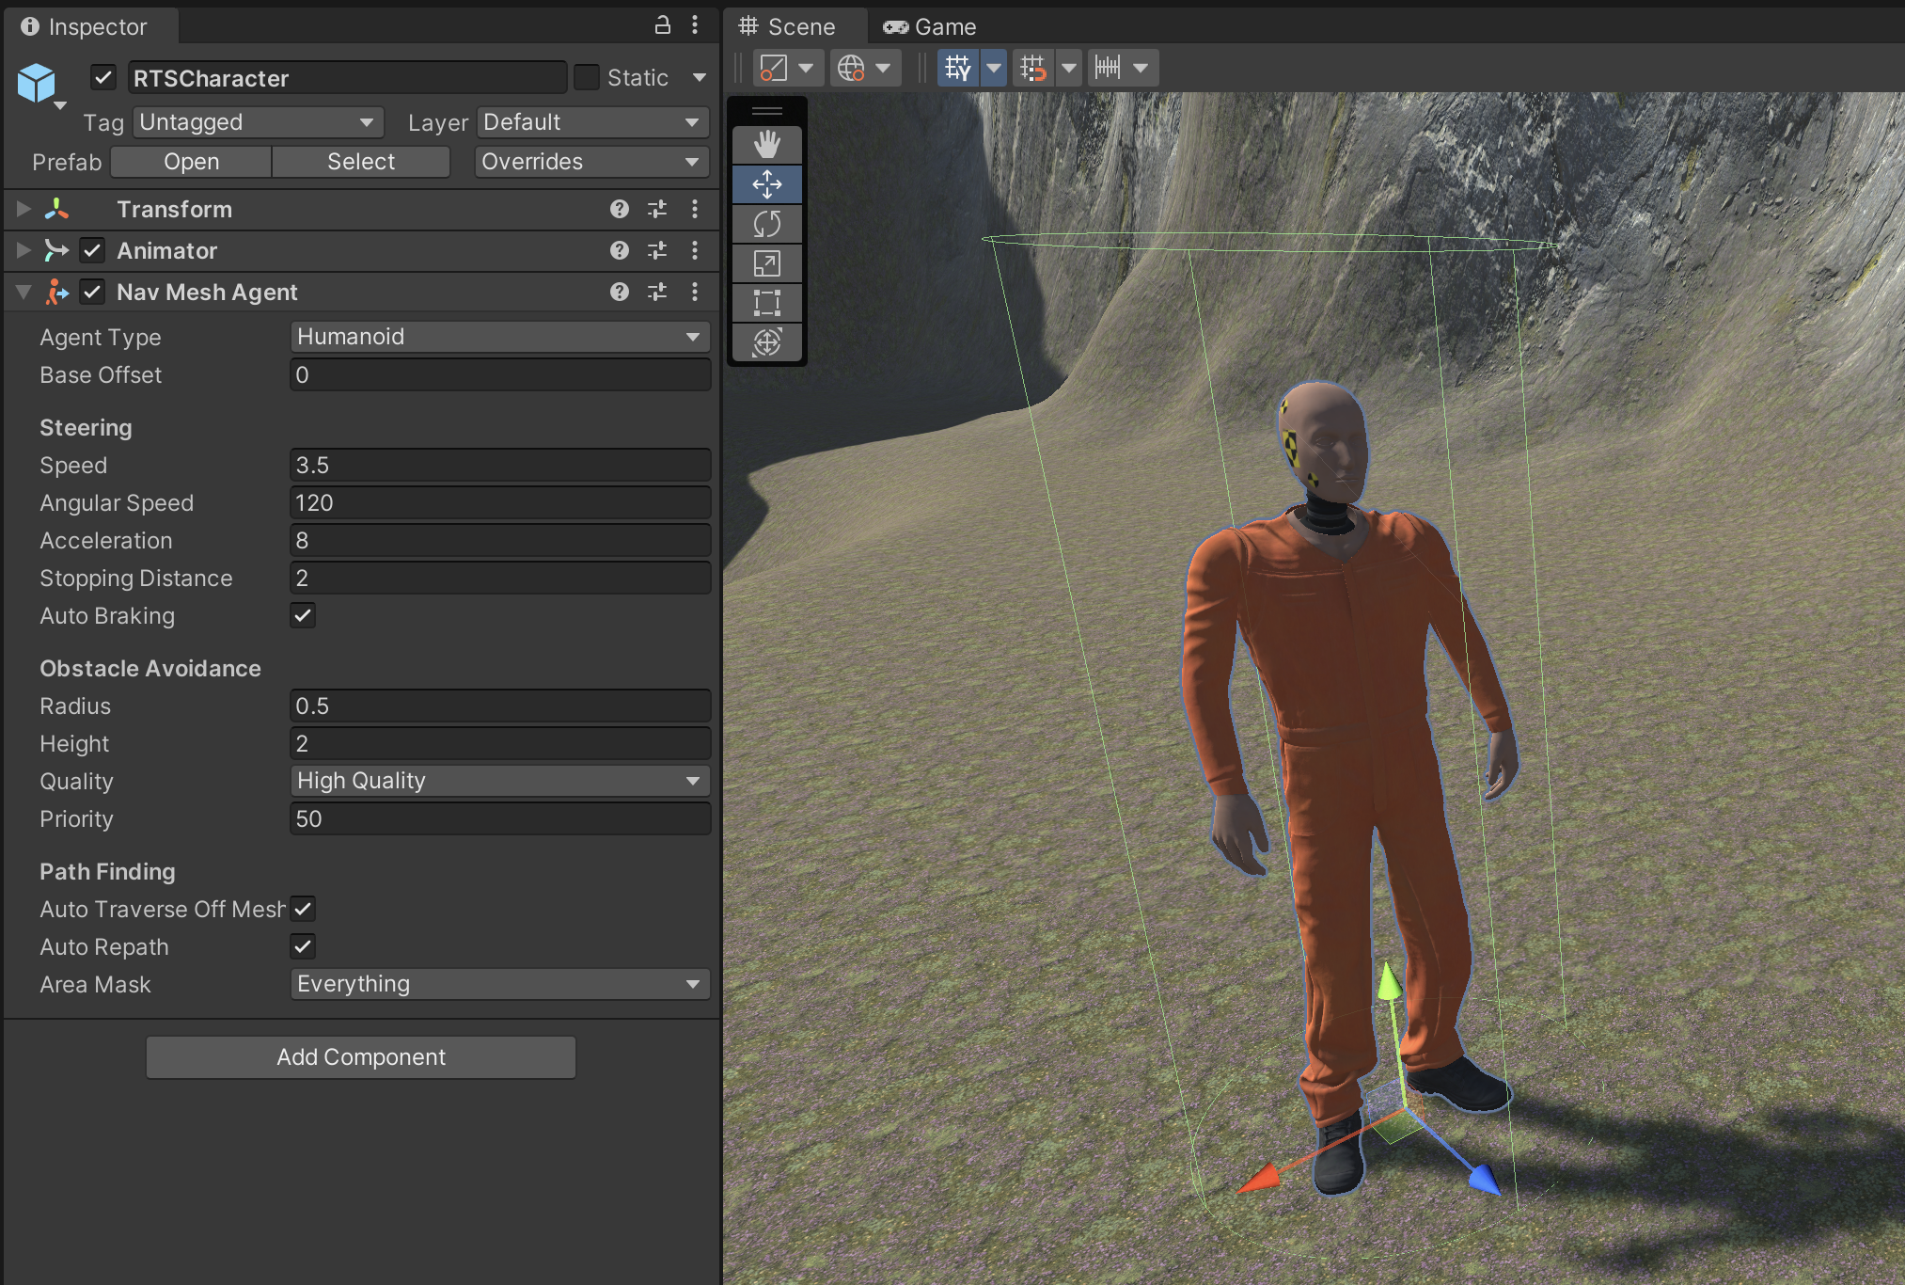Image resolution: width=1905 pixels, height=1285 pixels.
Task: Uncheck Auto Repath option
Action: 303,946
